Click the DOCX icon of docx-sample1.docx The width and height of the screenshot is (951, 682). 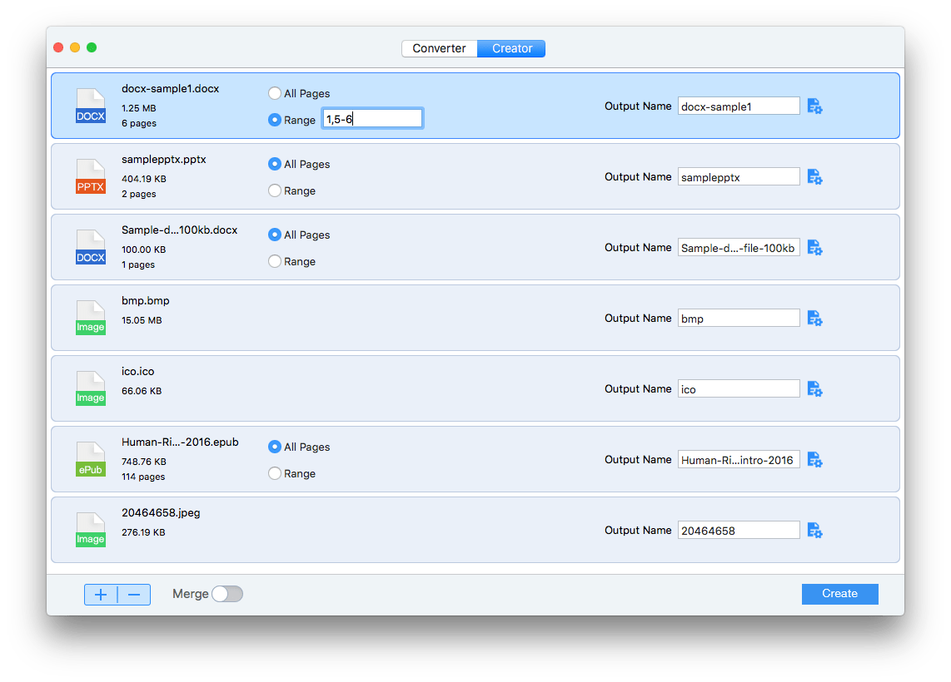click(91, 106)
